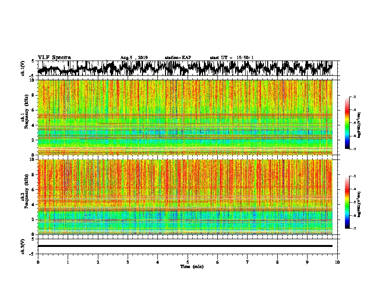Click the -3 label on ch.1 colorbar
Screen dimensions: 380x294
pyautogui.click(x=354, y=97)
